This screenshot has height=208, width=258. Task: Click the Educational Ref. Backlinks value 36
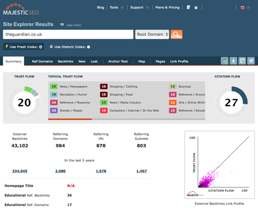[70, 195]
